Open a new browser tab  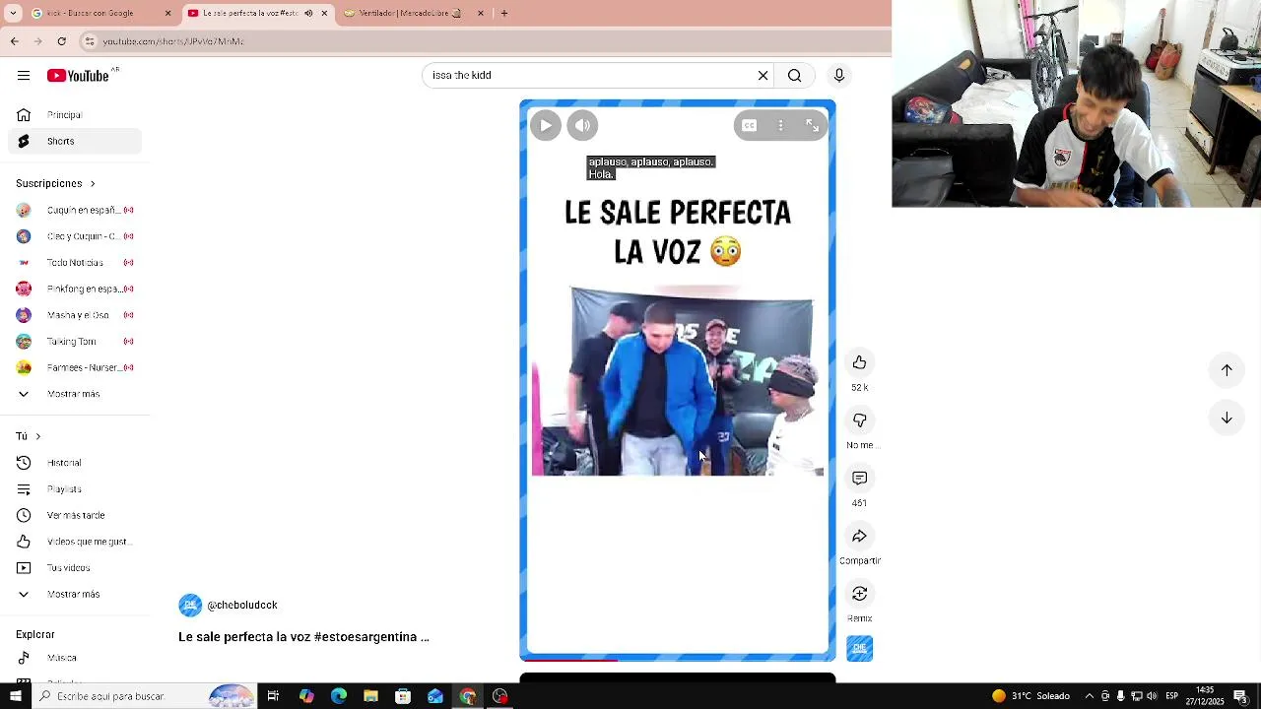504,13
